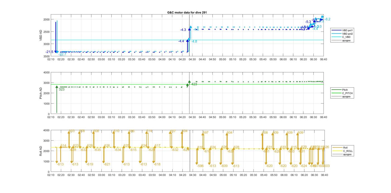Screen dimensions: 391x193
Task: Click "apogee" in the Roll plot legend
Action: click(342, 154)
